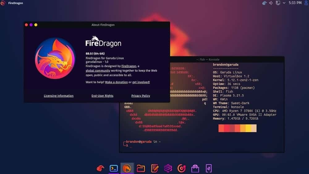Open the Make a donation link
309x174 pixels.
(x=116, y=82)
